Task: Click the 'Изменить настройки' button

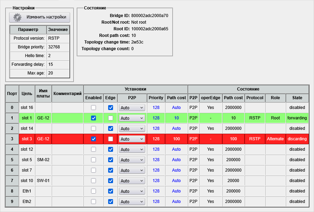Action: [39, 17]
